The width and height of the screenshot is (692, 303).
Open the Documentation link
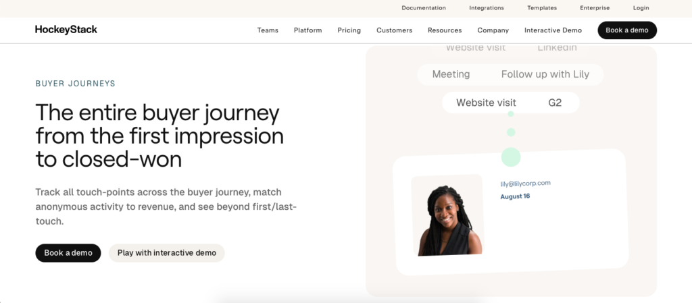click(x=424, y=8)
